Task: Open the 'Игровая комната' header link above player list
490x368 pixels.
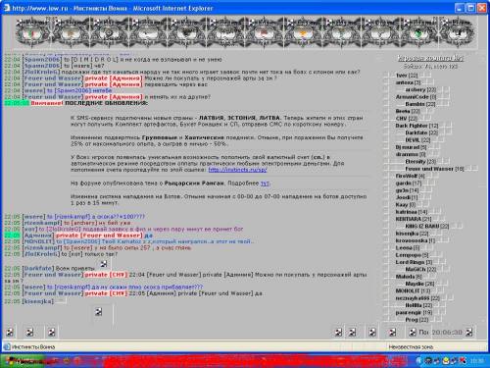Action: click(430, 59)
